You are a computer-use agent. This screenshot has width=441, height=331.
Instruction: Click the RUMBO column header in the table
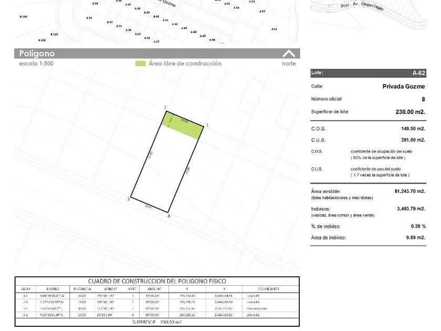point(53,289)
